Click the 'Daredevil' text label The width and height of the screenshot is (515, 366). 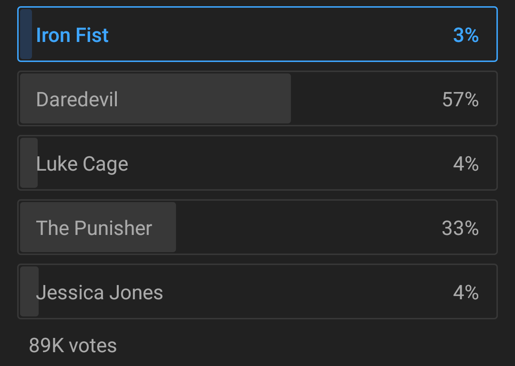(77, 100)
